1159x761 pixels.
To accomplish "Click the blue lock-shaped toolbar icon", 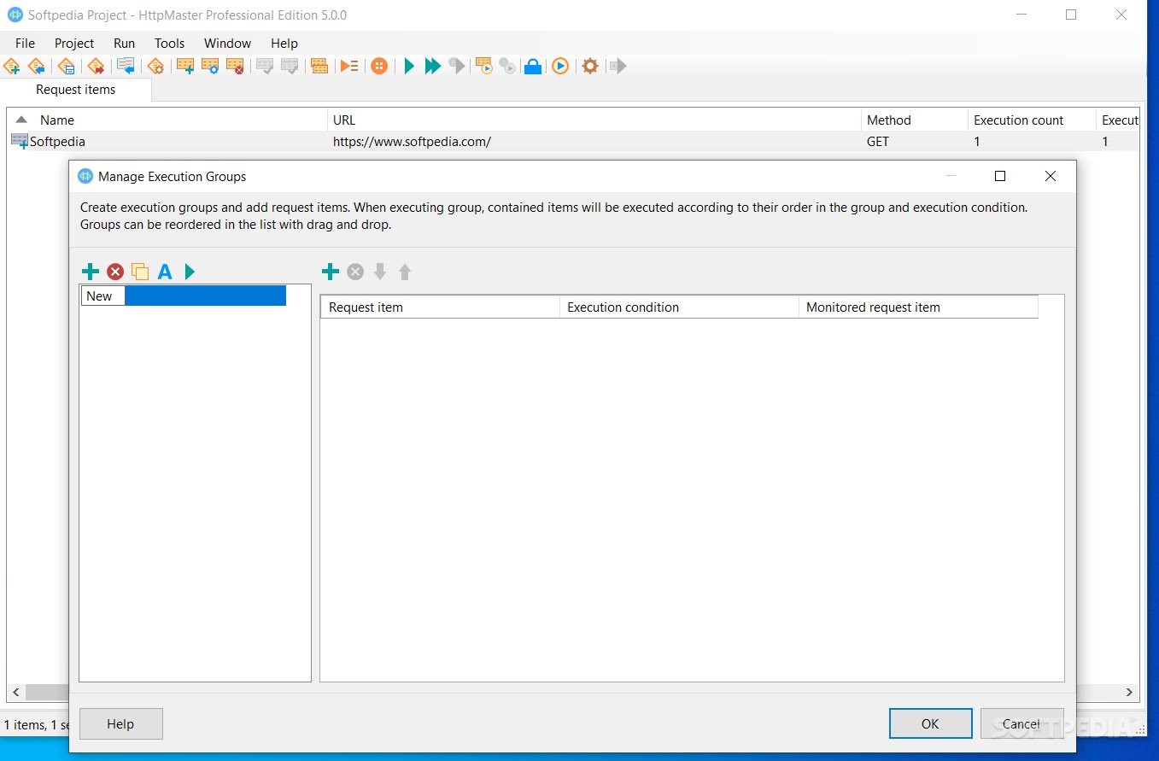I will pos(533,66).
